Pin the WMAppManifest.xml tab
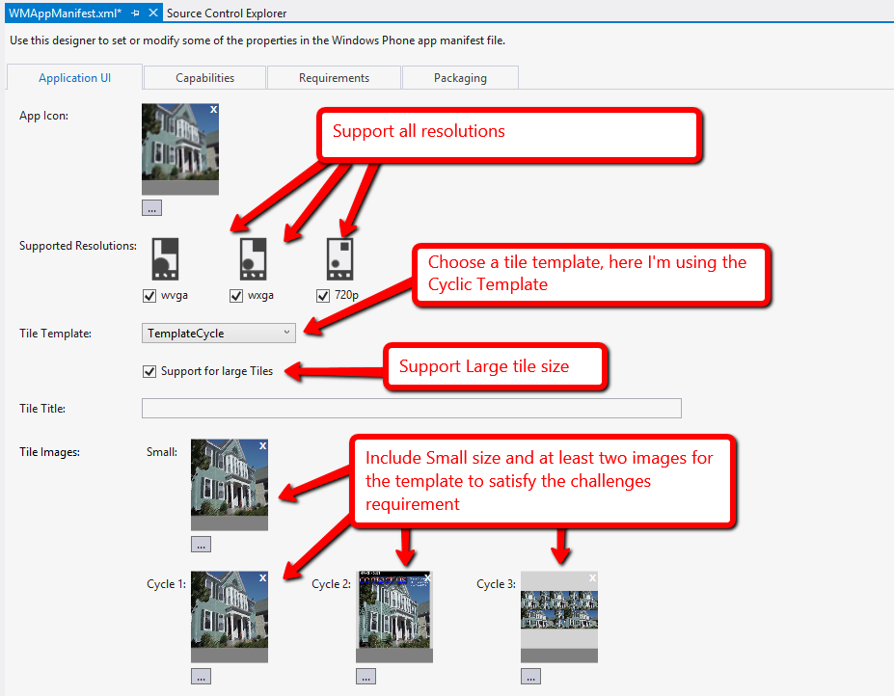The image size is (894, 696). coord(135,13)
